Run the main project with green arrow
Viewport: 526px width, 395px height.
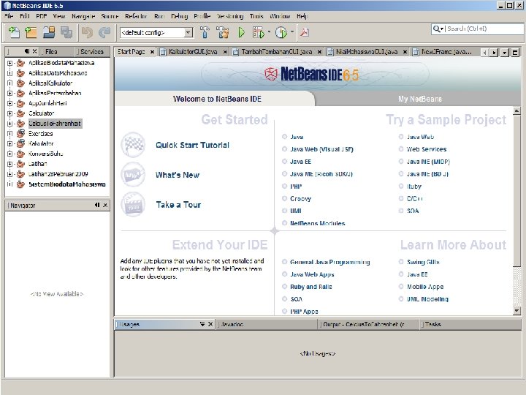pos(241,32)
